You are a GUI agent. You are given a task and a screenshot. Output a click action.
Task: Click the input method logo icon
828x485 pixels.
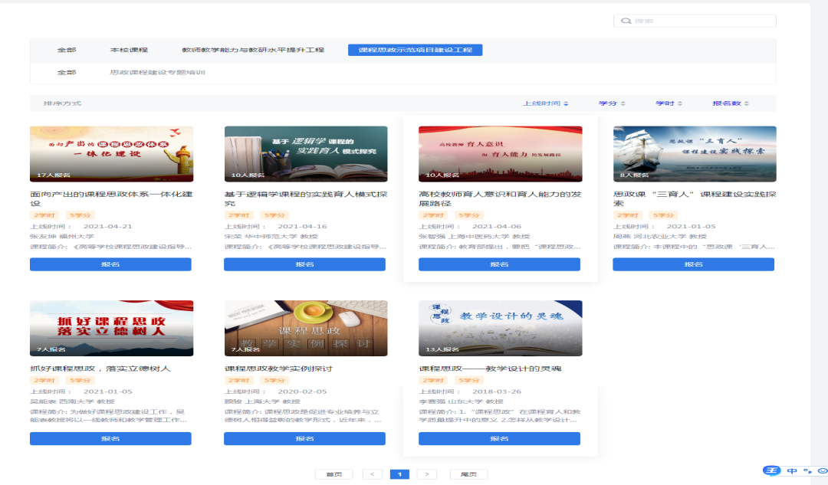(770, 470)
